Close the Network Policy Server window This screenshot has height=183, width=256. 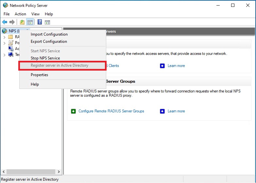click(248, 5)
